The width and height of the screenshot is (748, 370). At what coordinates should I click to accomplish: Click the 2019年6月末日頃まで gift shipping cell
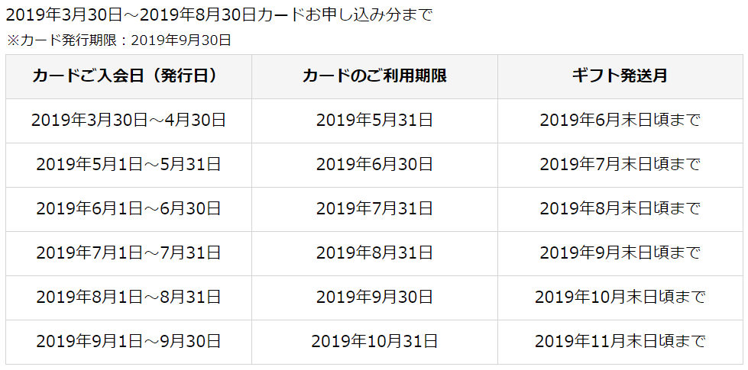(x=620, y=120)
